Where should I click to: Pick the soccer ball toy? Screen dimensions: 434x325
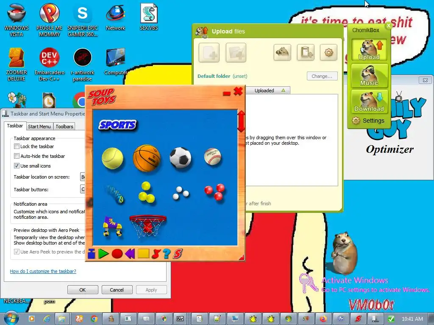coord(181,158)
